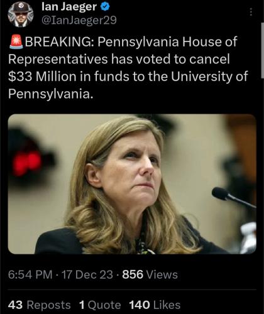This screenshot has height=314, width=264.
Task: Open the Ian Jaeger display name link
Action: [69, 7]
